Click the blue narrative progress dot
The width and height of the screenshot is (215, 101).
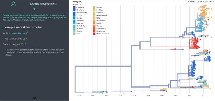(x=34, y=9)
